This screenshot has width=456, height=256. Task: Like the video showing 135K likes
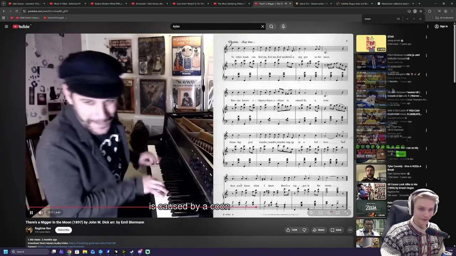click(x=291, y=230)
